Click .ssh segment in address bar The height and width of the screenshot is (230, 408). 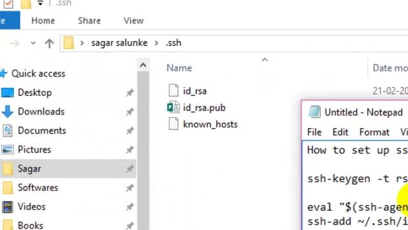pyautogui.click(x=173, y=43)
